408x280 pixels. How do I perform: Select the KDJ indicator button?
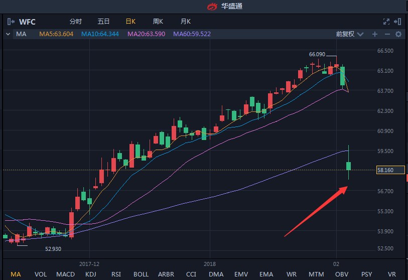(x=91, y=274)
